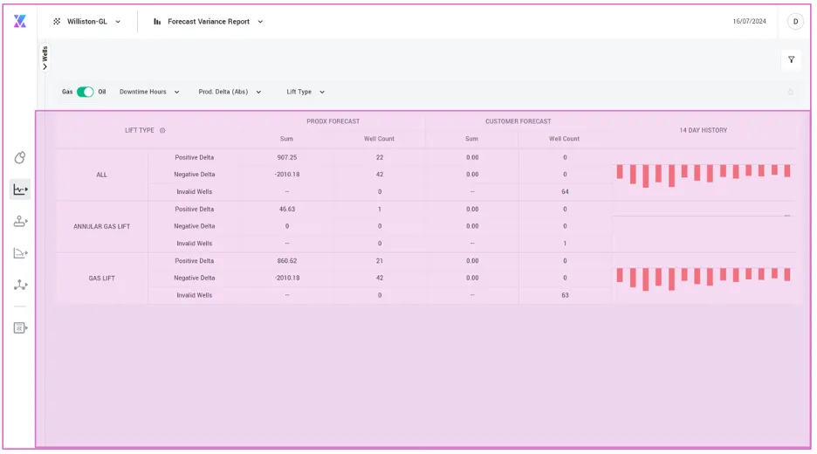The width and height of the screenshot is (817, 454).
Task: Open the Lift Type dropdown
Action: [x=306, y=92]
